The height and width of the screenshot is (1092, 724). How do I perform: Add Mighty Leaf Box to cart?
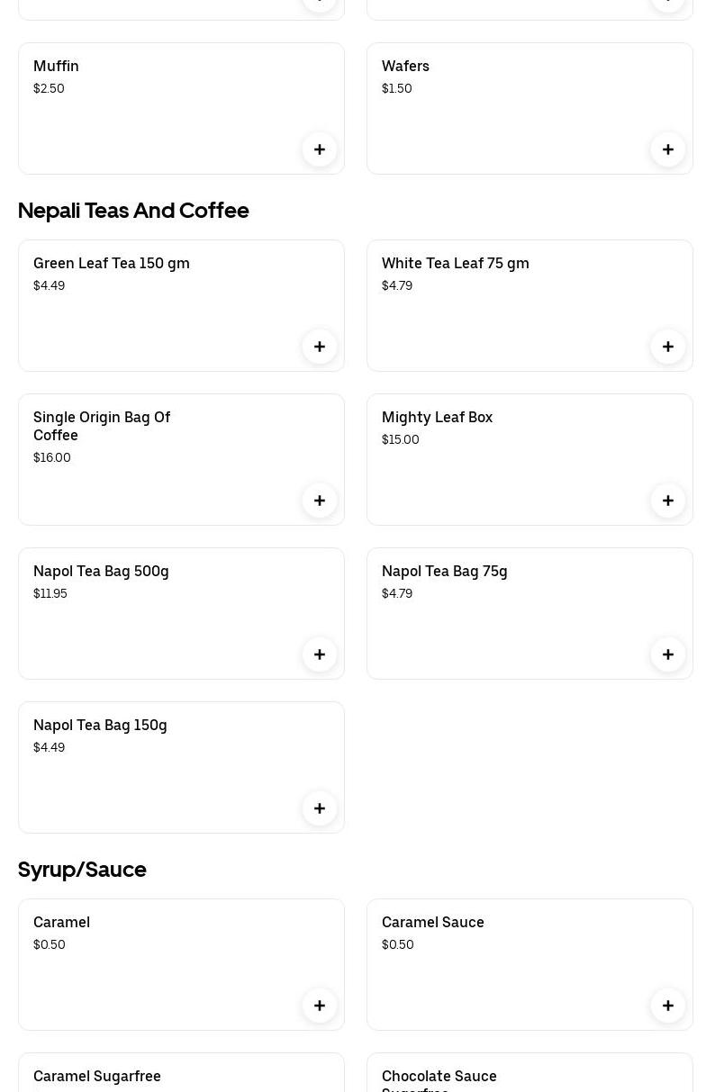(668, 501)
